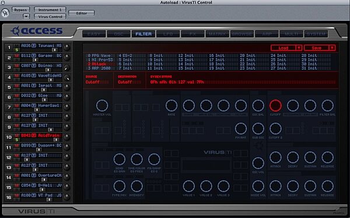This screenshot has height=218, width=350.
Task: Toggle mute M on part 3 Boingo
Action: pyautogui.click(x=17, y=66)
